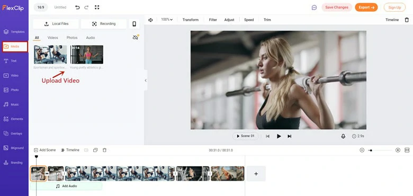Click the microphone voiceover icon

(x=343, y=136)
